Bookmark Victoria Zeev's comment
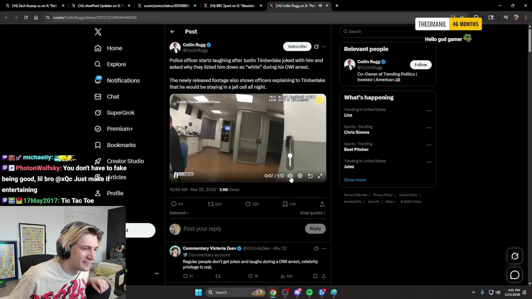This screenshot has height=299, width=532. (315, 276)
